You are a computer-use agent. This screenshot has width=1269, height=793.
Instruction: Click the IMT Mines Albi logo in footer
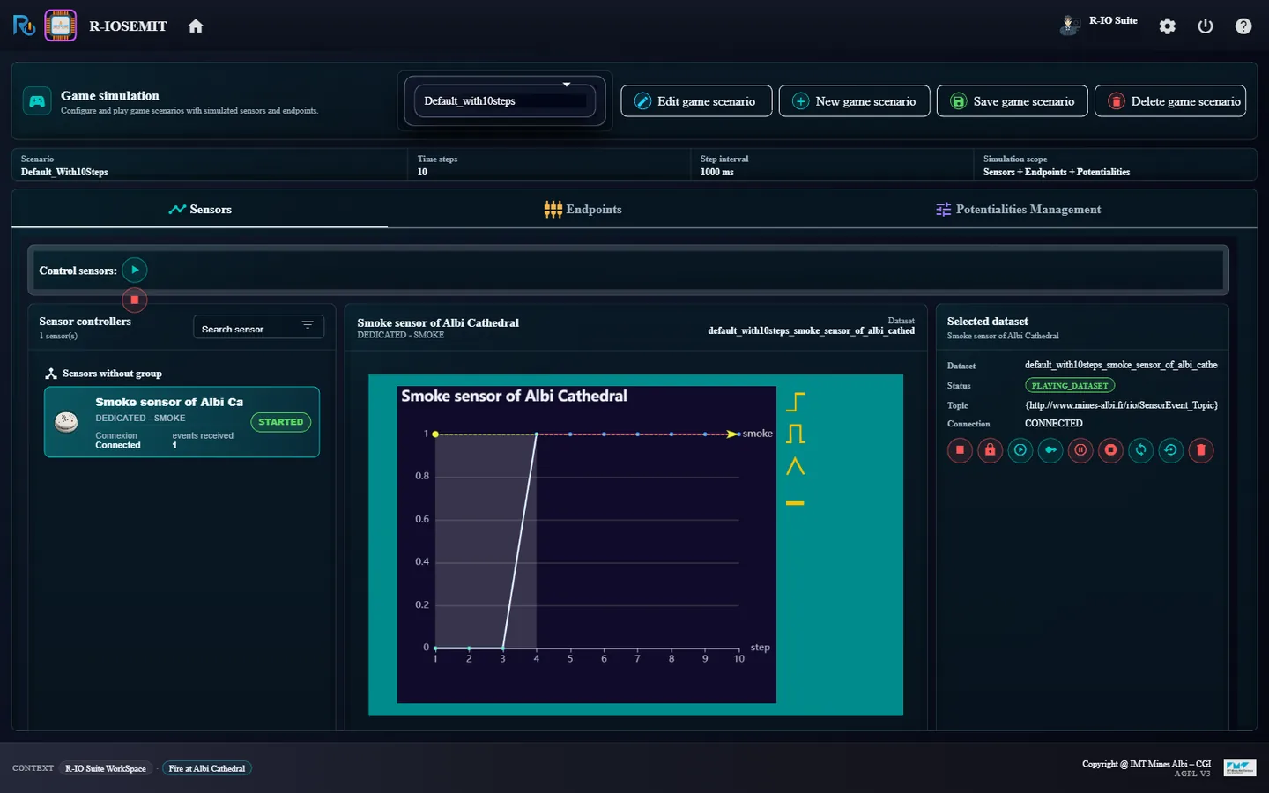[x=1239, y=767]
